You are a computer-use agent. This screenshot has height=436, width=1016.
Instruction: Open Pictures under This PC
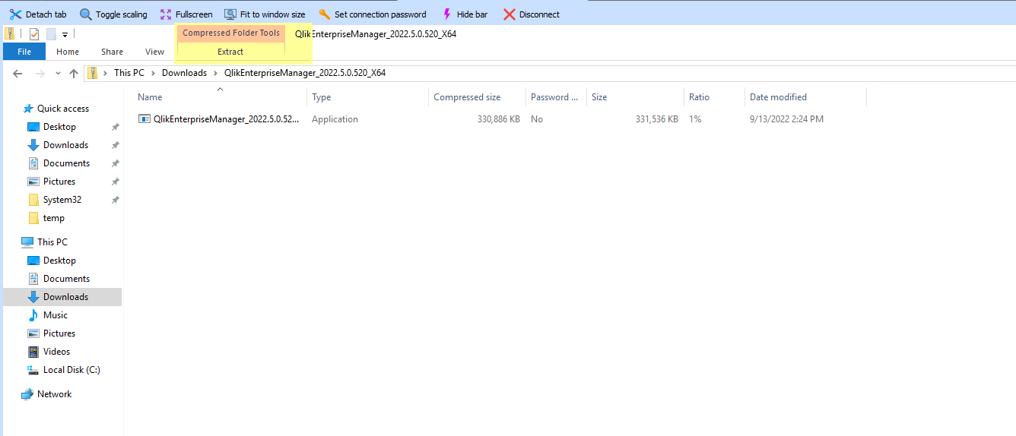(x=59, y=333)
